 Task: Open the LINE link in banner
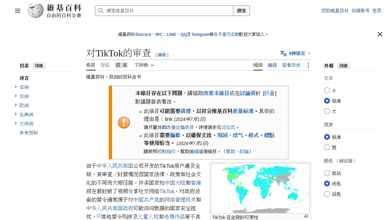(171, 34)
